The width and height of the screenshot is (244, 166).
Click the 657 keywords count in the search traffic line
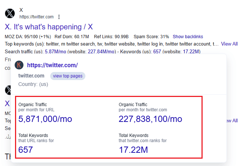(157, 51)
